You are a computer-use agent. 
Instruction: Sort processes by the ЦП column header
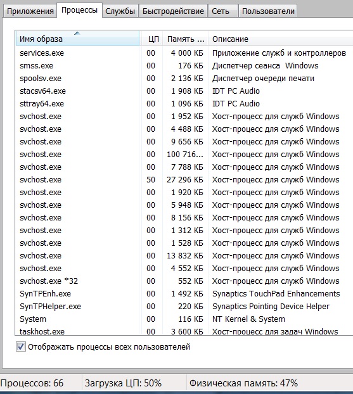tap(151, 39)
